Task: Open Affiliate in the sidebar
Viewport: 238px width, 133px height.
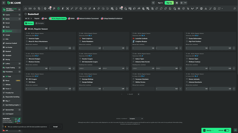Action: click(11, 85)
